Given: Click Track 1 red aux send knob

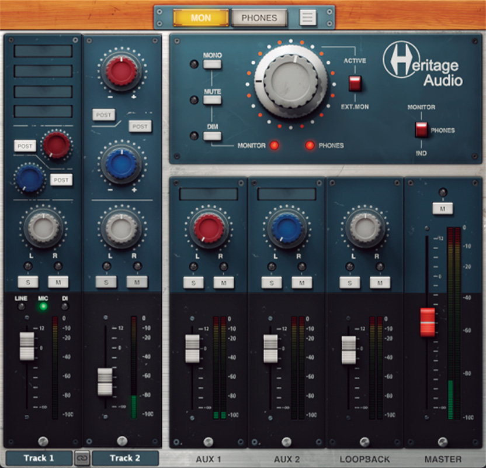Looking at the screenshot, I should click(x=57, y=145).
